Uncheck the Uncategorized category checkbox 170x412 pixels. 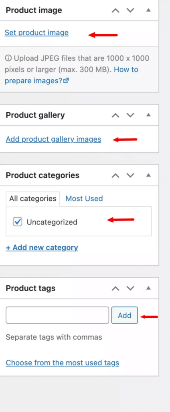pyautogui.click(x=18, y=222)
